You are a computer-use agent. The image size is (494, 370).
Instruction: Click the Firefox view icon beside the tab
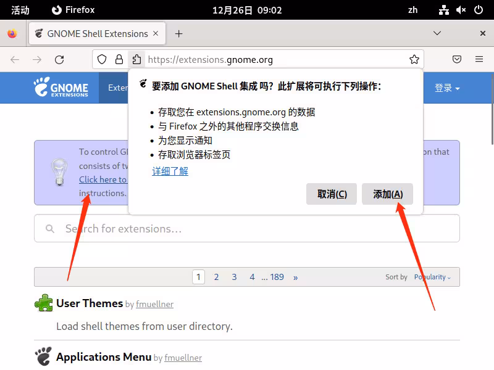click(x=12, y=33)
